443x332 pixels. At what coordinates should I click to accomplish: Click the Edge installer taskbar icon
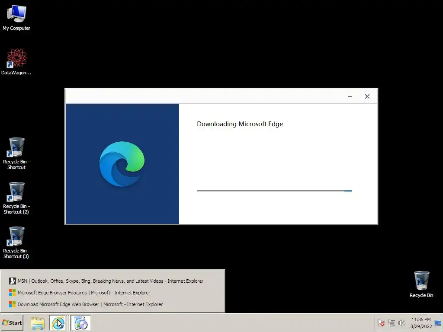pos(80,323)
